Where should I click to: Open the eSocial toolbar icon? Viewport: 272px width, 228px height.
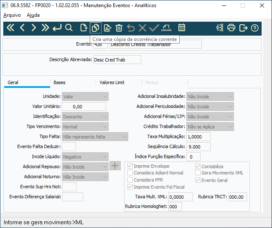click(166, 28)
